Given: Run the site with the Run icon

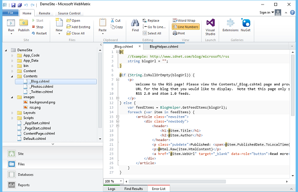Looking at the screenshot, I should [11, 23].
